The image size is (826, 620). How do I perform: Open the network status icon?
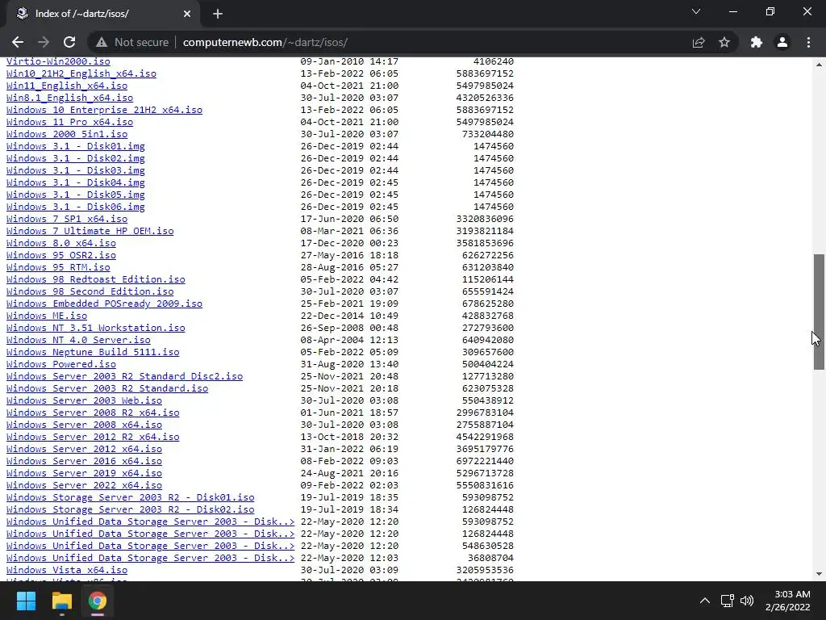coord(728,601)
